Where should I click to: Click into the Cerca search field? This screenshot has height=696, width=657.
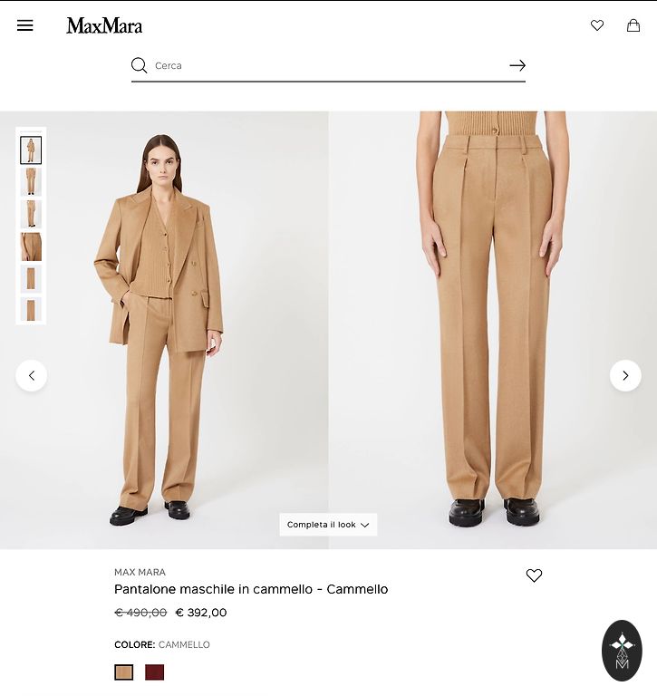pos(328,65)
